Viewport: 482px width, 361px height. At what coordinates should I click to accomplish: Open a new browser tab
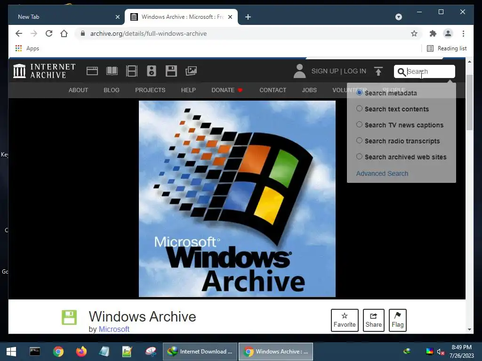point(248,17)
